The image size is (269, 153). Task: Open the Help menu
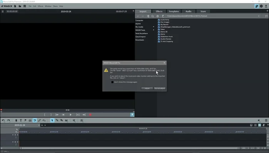pos(61,6)
